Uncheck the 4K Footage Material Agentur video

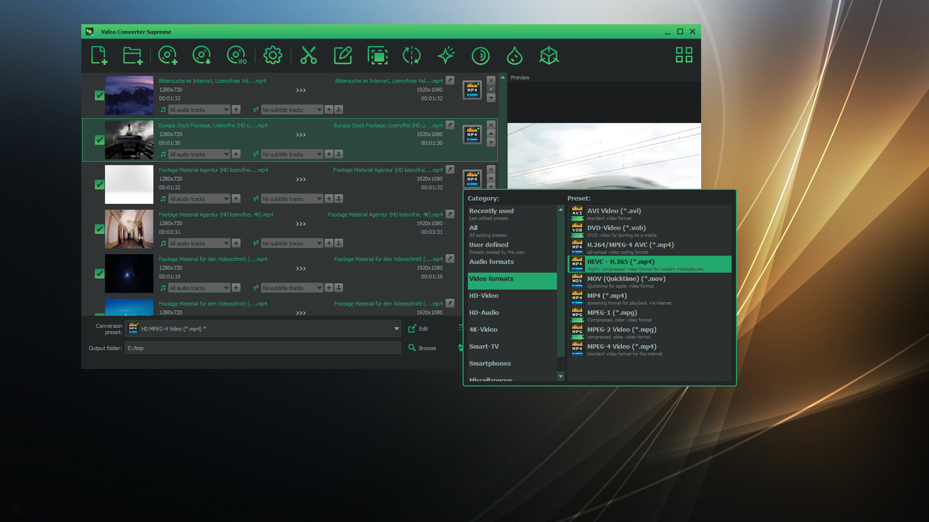(100, 229)
